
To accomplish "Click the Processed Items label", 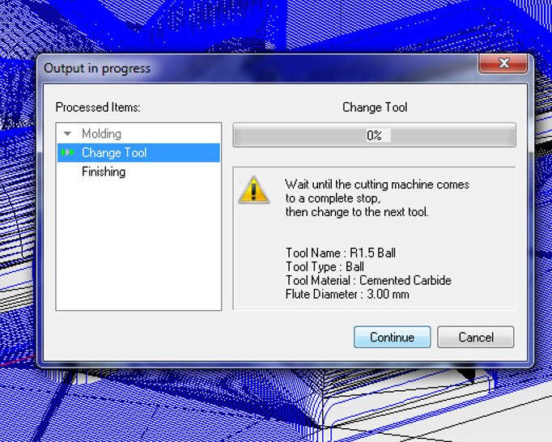I will (x=98, y=107).
